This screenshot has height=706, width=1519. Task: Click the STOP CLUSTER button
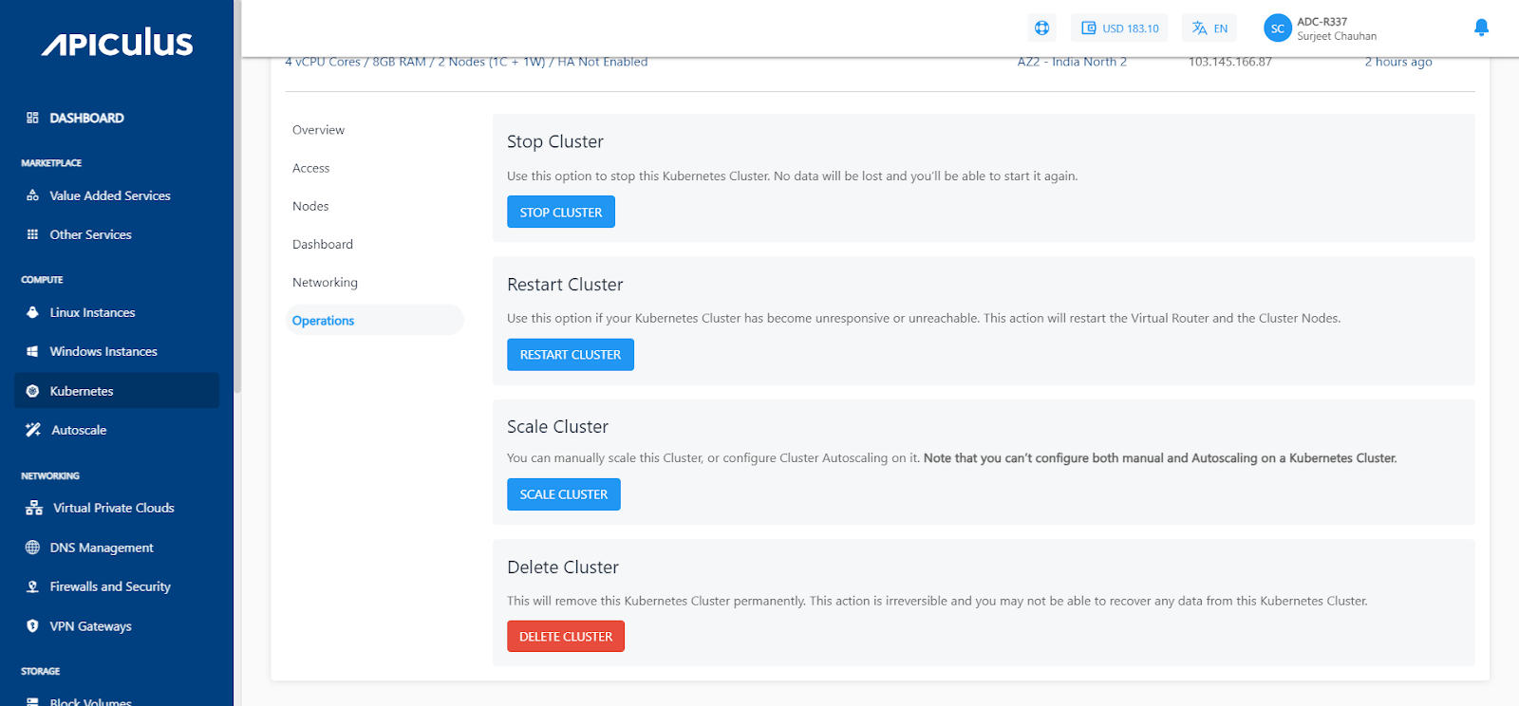tap(561, 212)
